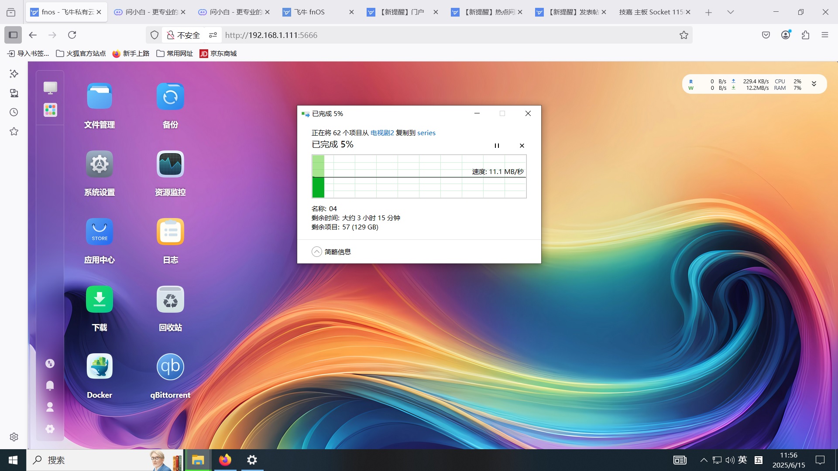838x471 pixels.
Task: Open the fnOS dock app grid launcher
Action: pyautogui.click(x=50, y=110)
